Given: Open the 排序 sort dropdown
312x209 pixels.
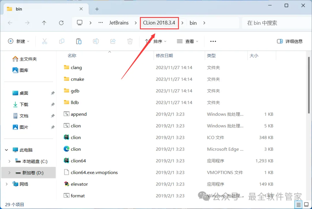Looking at the screenshot, I should click(x=156, y=41).
